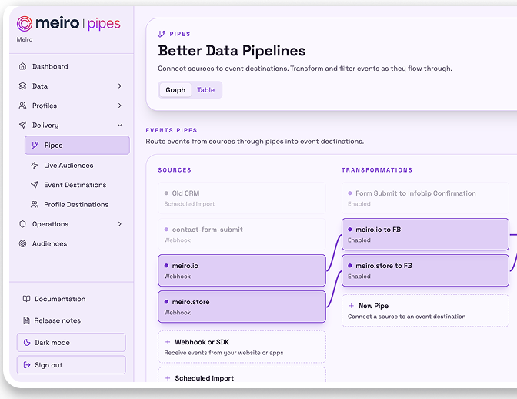Image resolution: width=517 pixels, height=399 pixels.
Task: Open the meiro.io to FB pipe
Action: tap(425, 234)
